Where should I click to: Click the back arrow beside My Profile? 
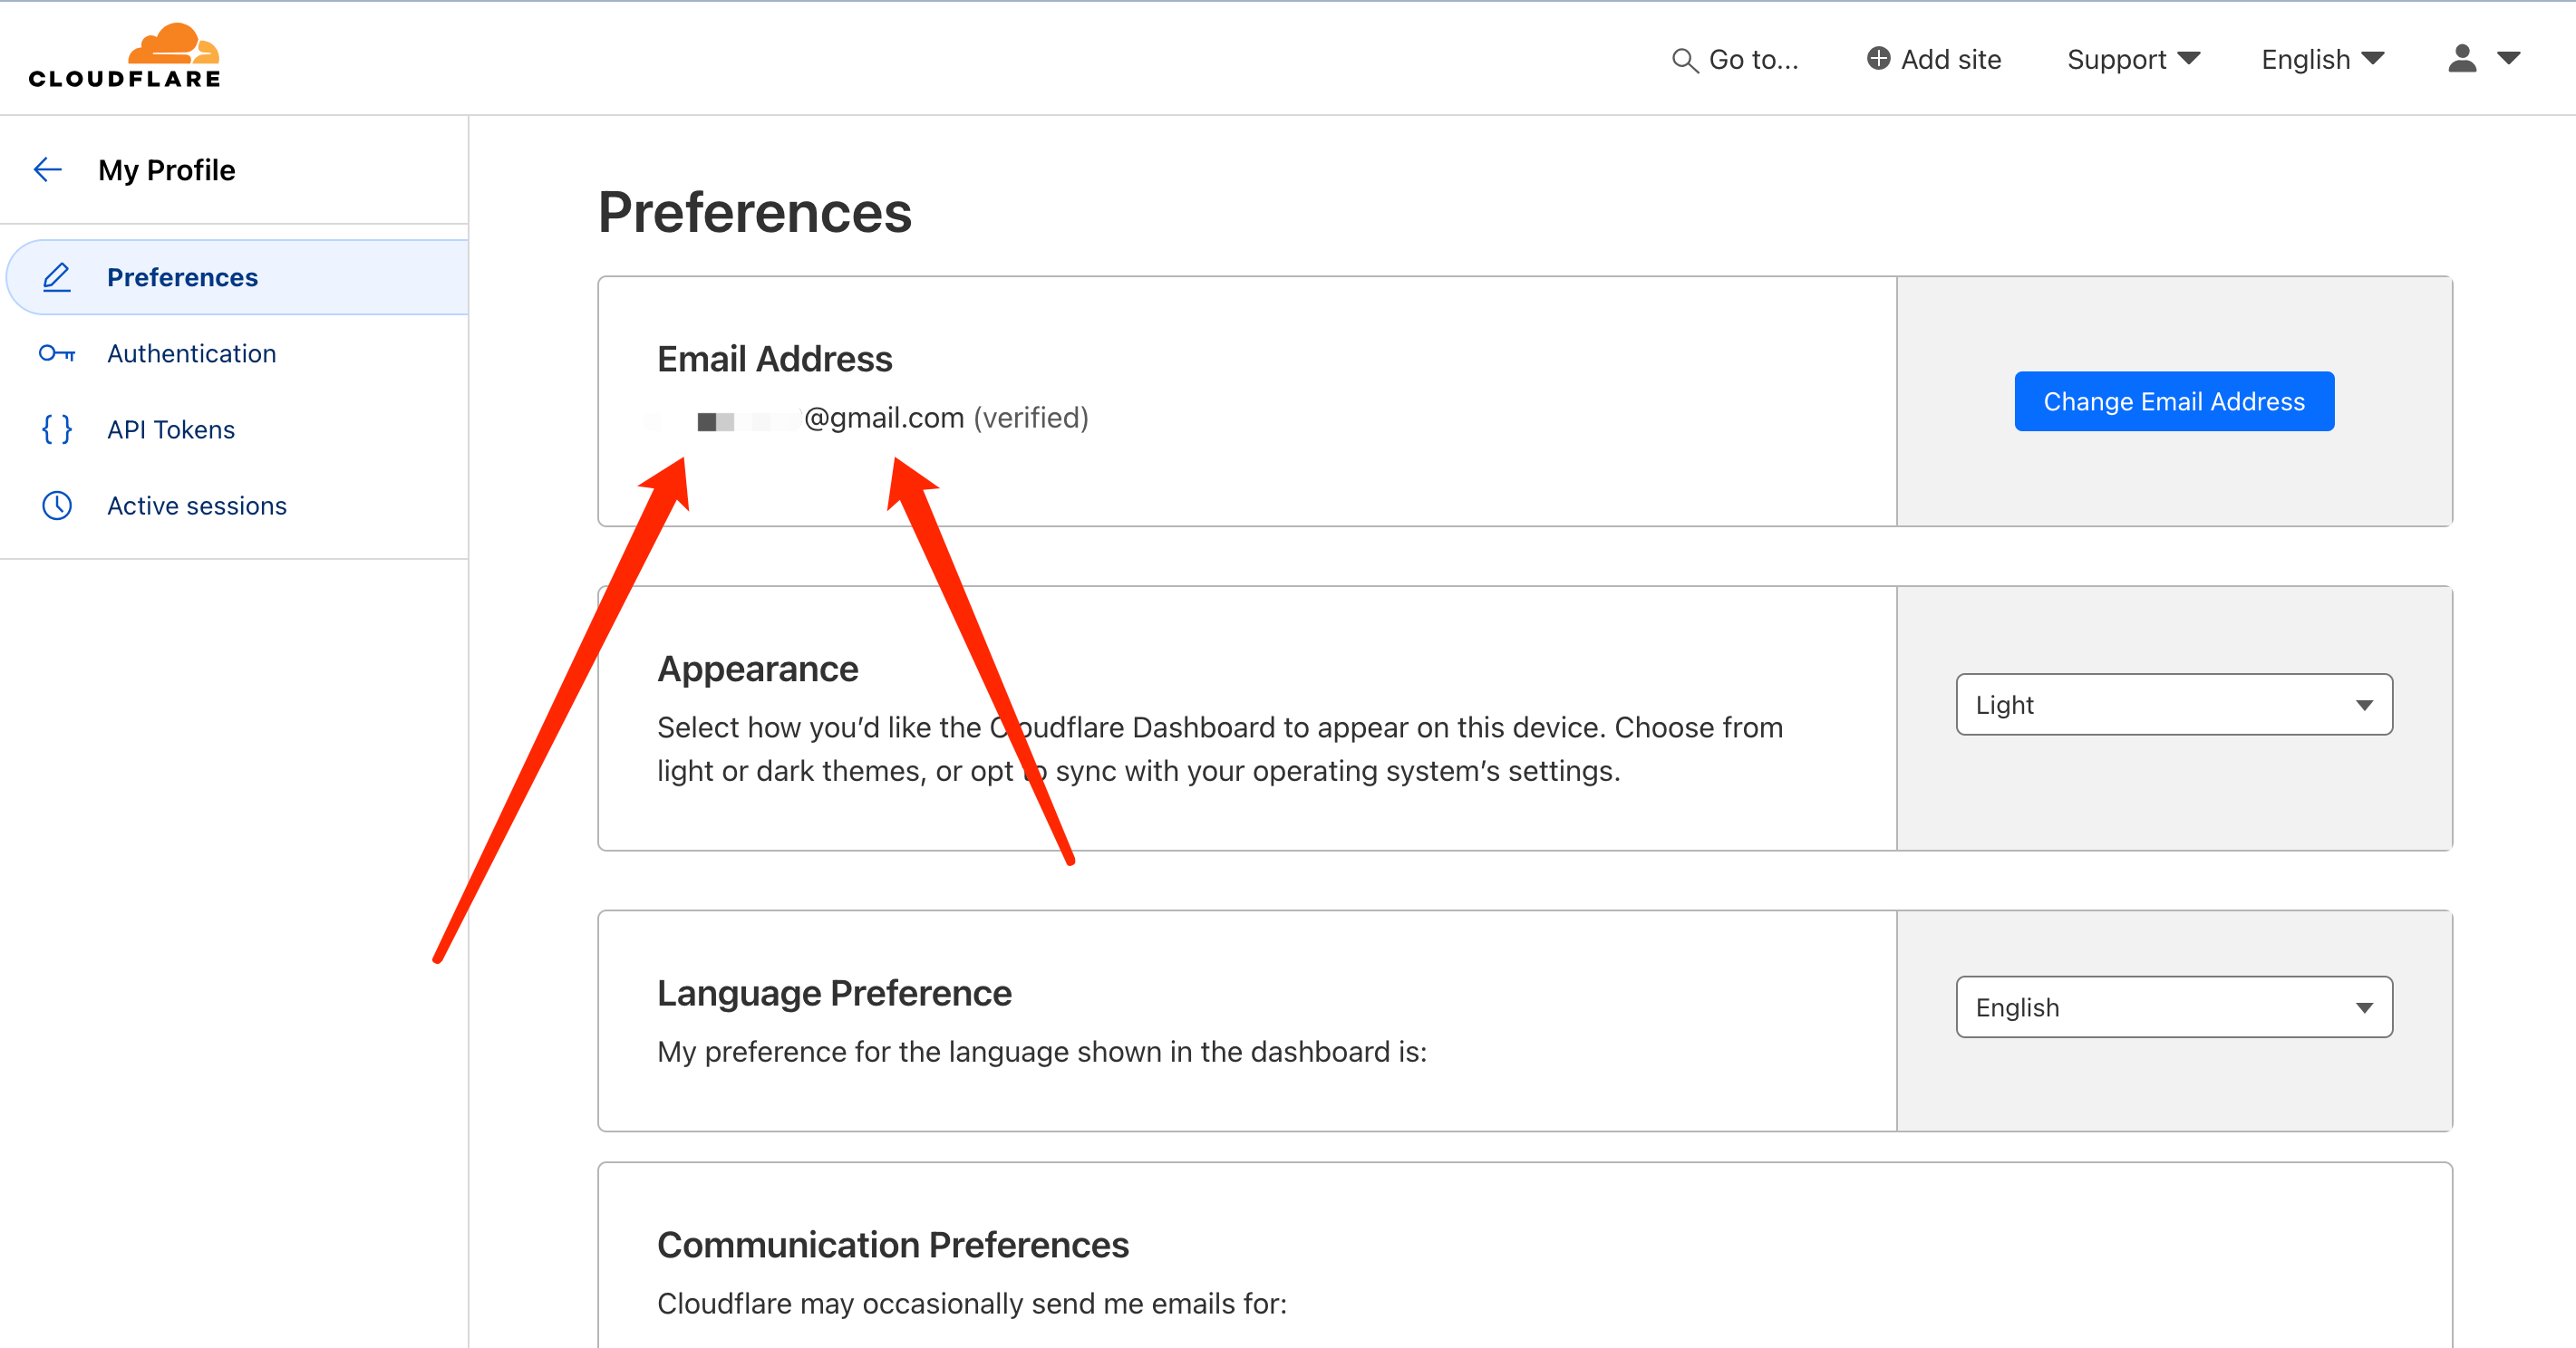[48, 170]
